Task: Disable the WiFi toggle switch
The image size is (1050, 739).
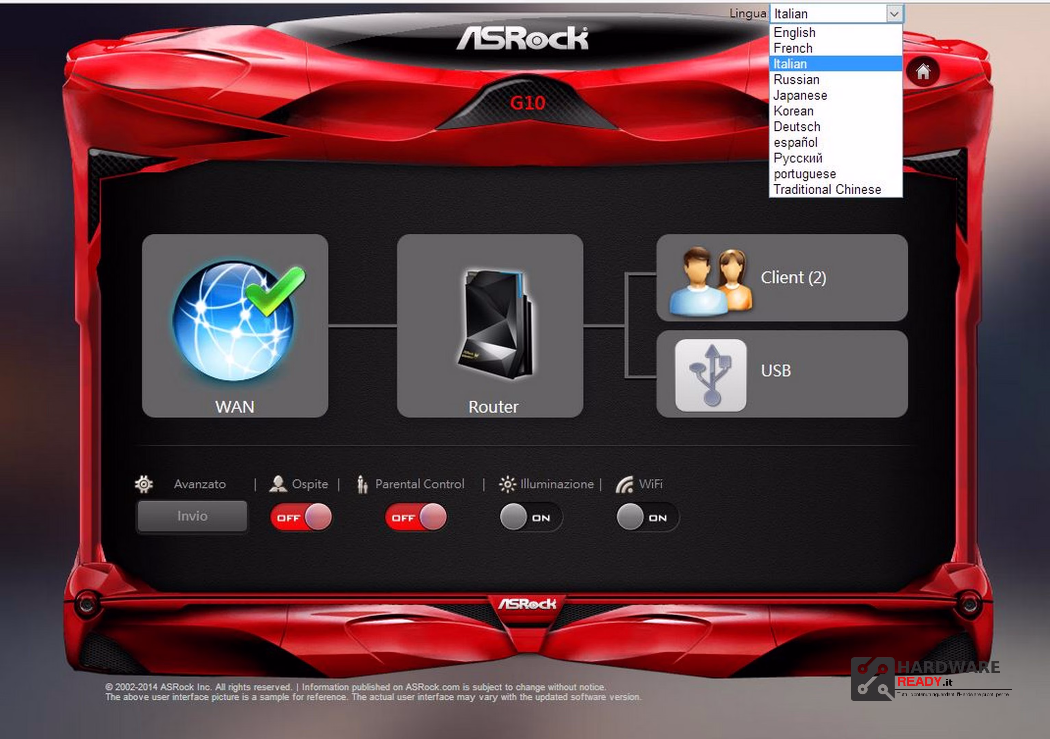Action: tap(648, 517)
